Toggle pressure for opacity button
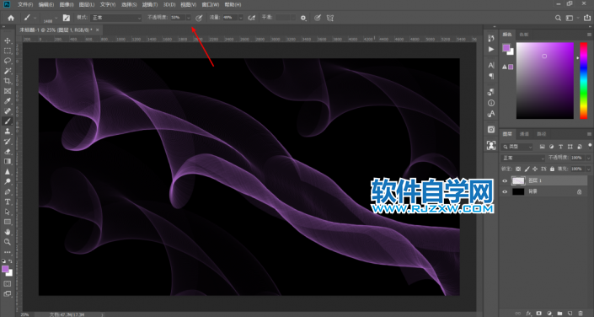 coord(199,18)
